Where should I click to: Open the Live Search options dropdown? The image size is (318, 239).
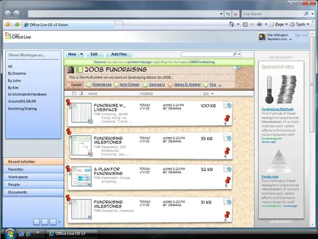313,14
